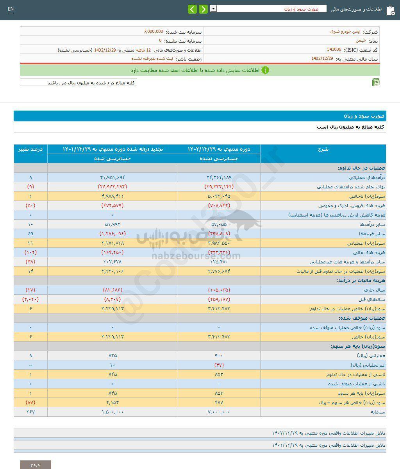The height and width of the screenshot is (469, 400).
Task: Click gross profit value ۴,۹۸۸,۴۱۱
Action: (x=112, y=196)
